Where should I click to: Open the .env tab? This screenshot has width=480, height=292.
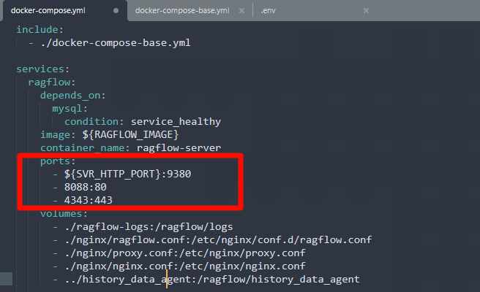tap(269, 10)
